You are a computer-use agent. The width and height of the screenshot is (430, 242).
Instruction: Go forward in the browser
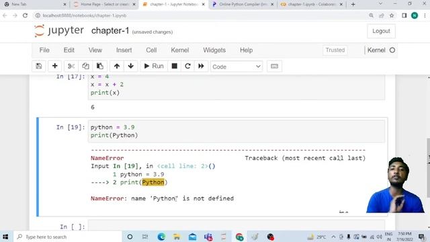15,15
